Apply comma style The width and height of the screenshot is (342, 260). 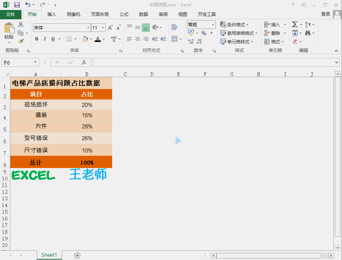pyautogui.click(x=212, y=33)
